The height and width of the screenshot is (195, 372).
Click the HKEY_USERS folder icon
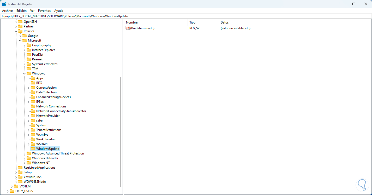(x=12, y=191)
